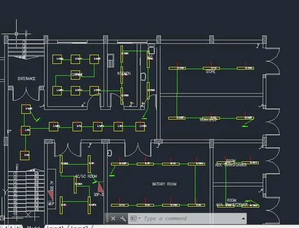This screenshot has width=299, height=228.
Task: Open command line Customize wrench menu
Action: [x=123, y=218]
